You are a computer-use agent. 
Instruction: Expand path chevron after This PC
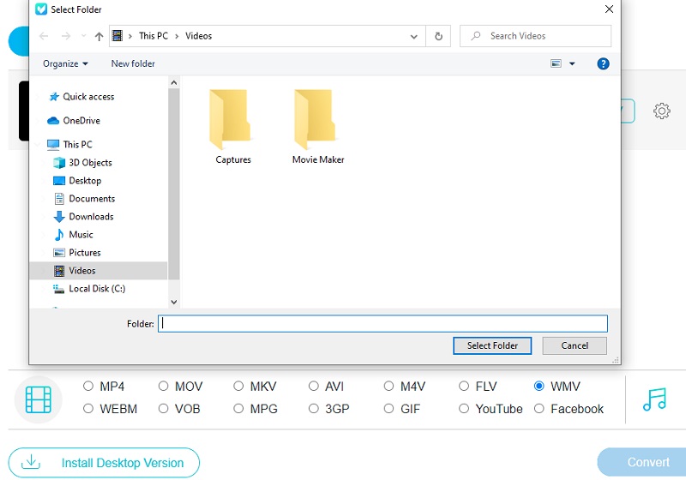177,36
